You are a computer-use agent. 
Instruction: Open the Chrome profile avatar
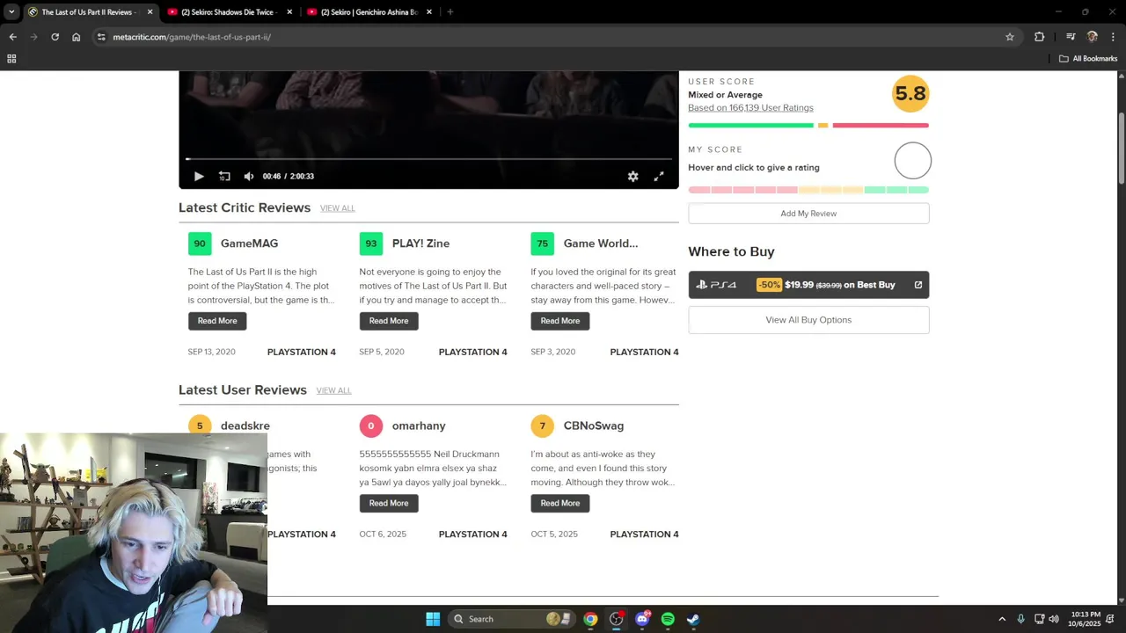point(1093,37)
